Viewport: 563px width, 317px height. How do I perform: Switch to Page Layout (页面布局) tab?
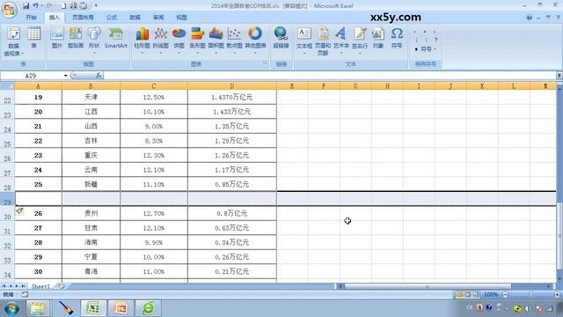[x=83, y=18]
